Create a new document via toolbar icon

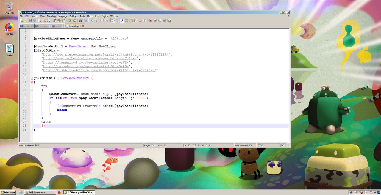[x=21, y=20]
